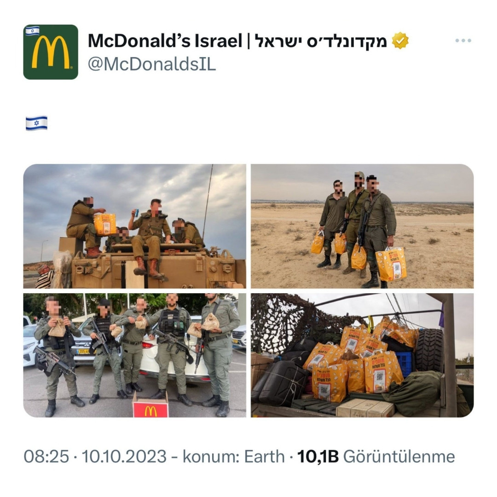Click the Israel flag emoji in tweet text
The image size is (497, 497).
[36, 123]
